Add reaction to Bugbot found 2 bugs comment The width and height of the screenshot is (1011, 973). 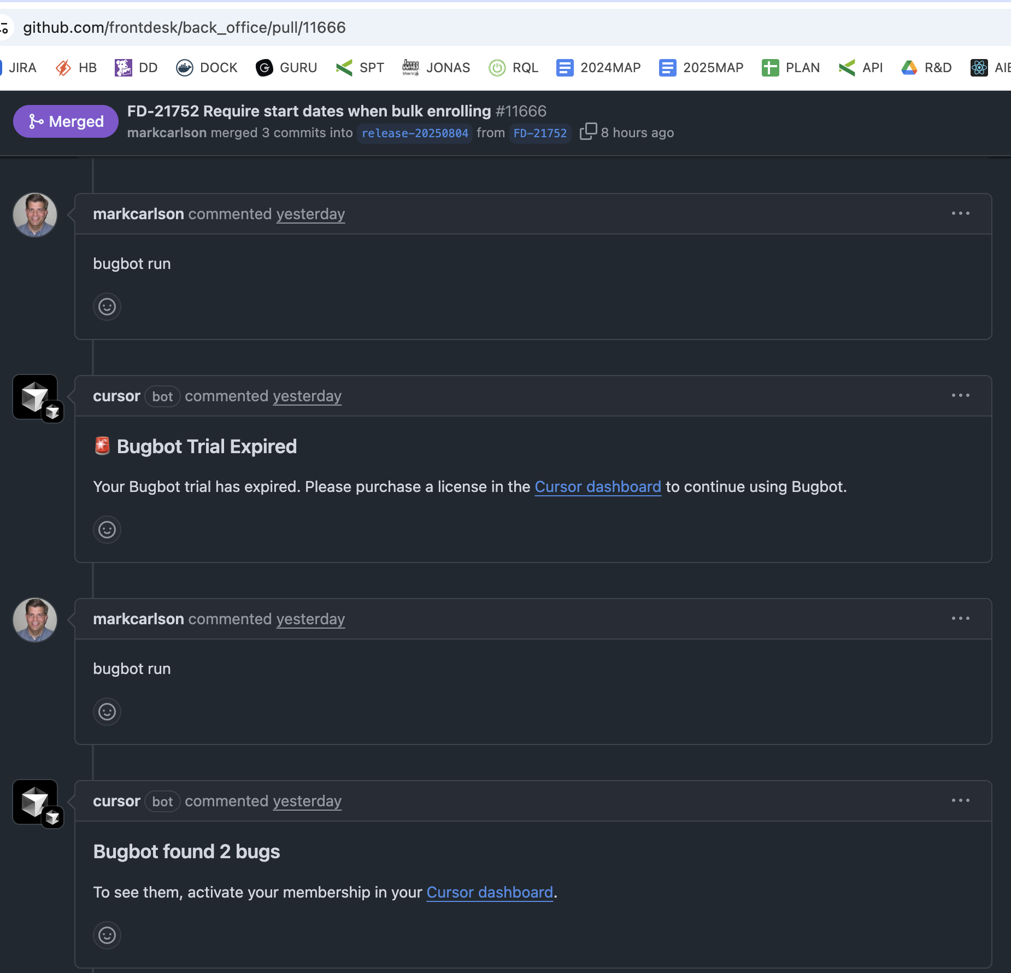click(x=107, y=935)
